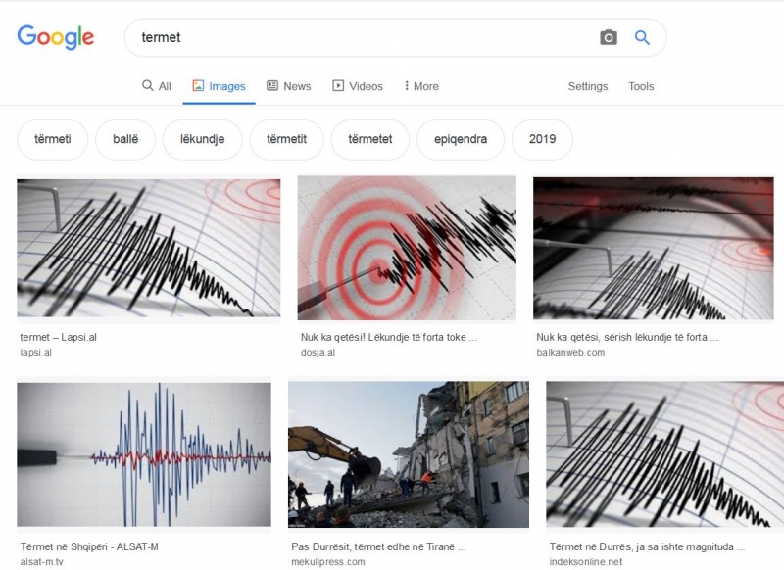This screenshot has height=570, width=784.
Task: Open the collapsed building excavator image
Action: click(x=409, y=454)
